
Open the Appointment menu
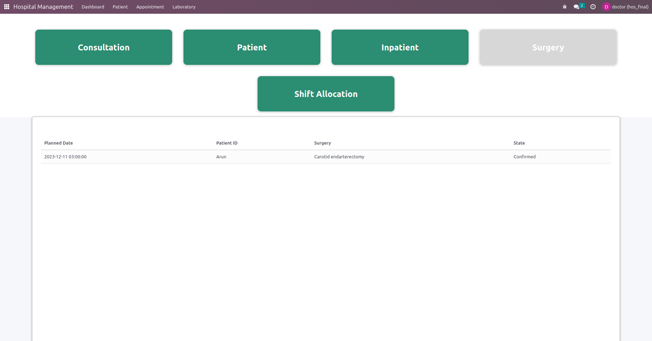150,7
